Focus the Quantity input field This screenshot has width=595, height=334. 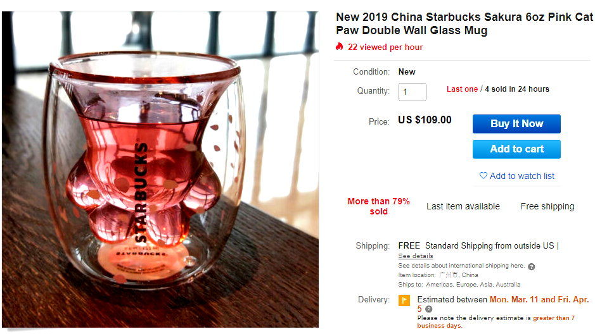pyautogui.click(x=412, y=92)
